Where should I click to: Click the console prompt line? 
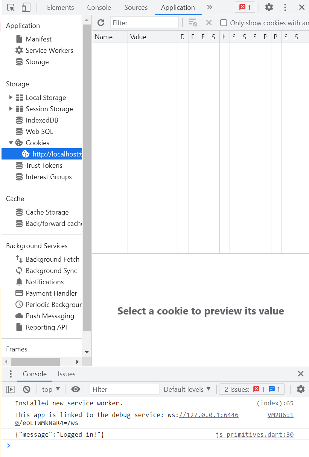point(154,445)
